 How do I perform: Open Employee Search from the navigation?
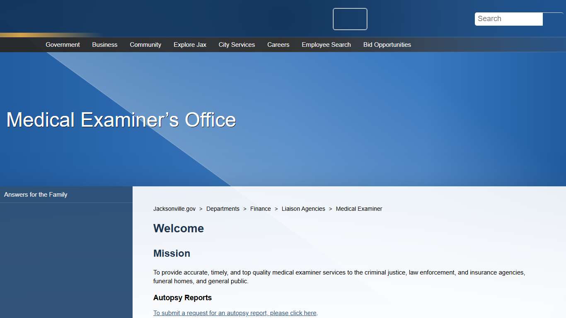[326, 44]
